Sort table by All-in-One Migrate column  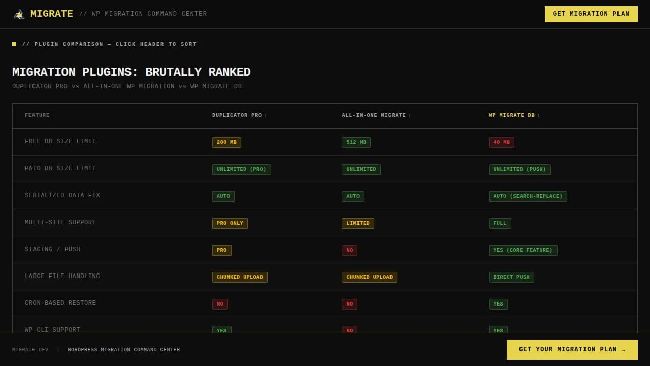coord(376,115)
